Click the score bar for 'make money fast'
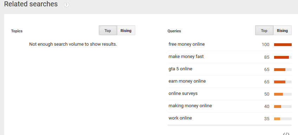Screen dimensions: 298x135 pyautogui.click(x=283, y=57)
